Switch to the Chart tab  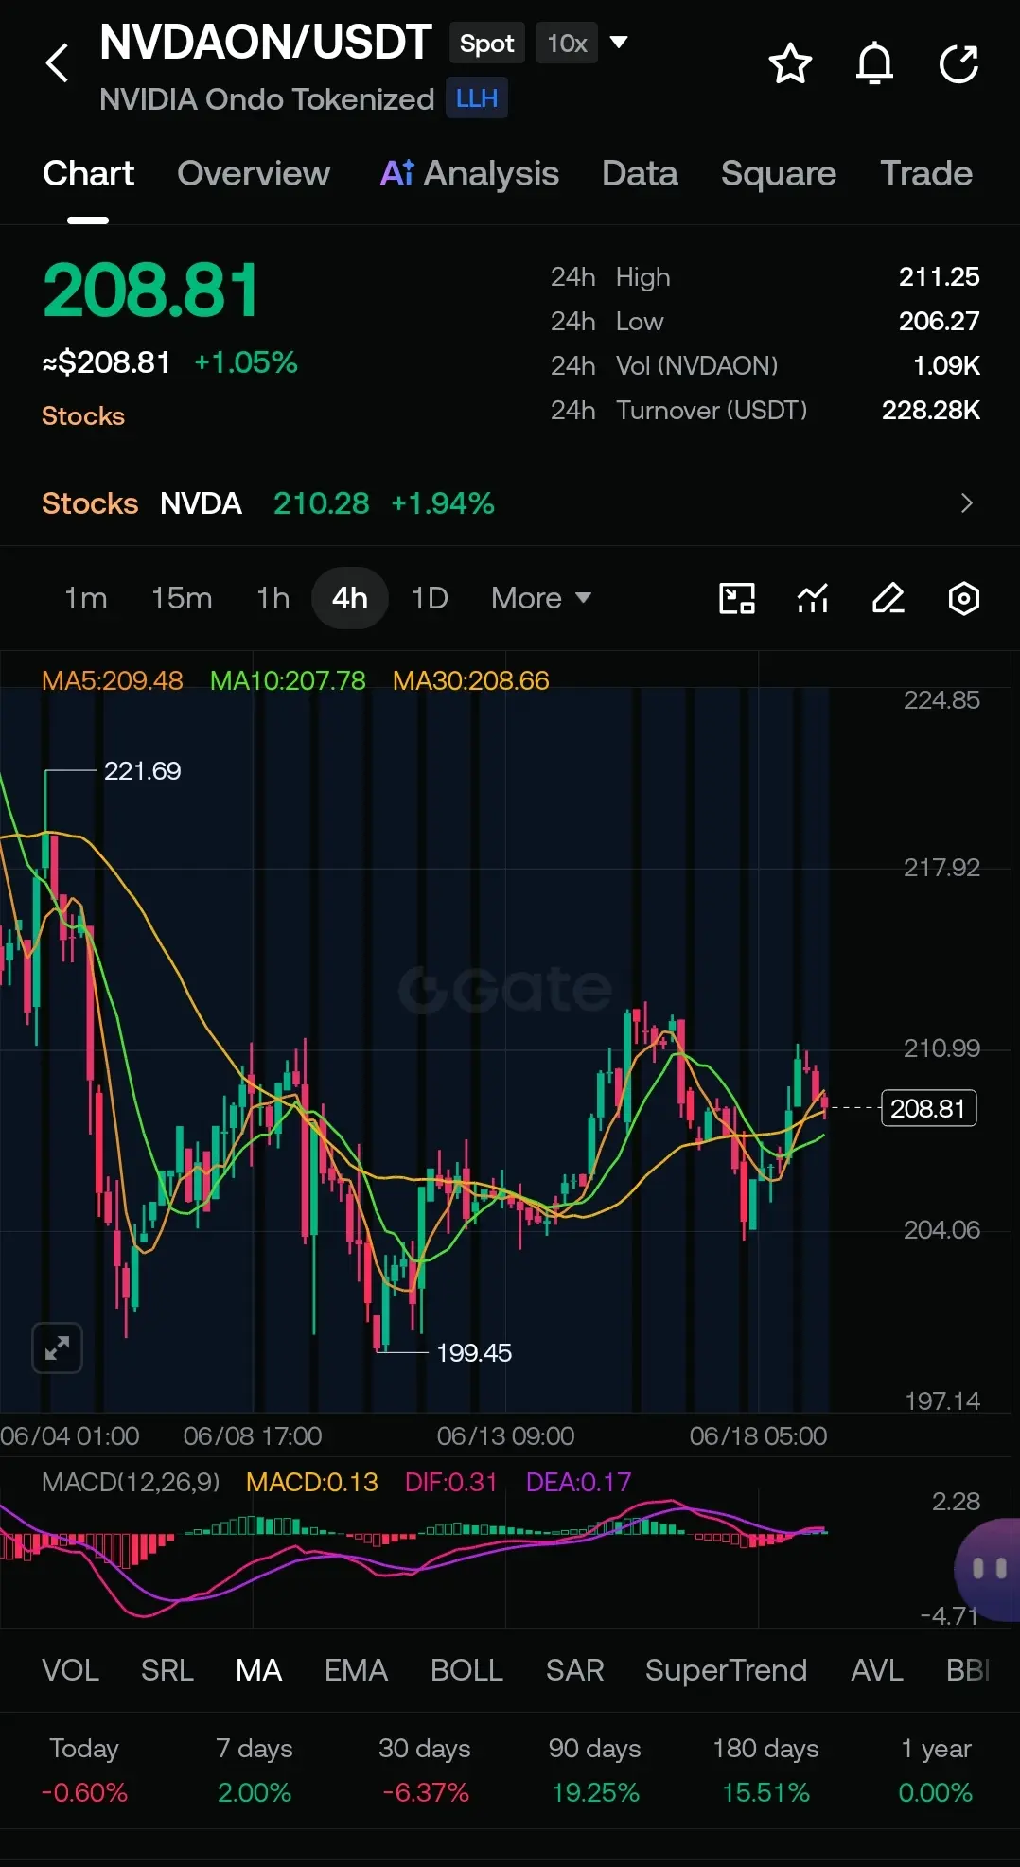[88, 174]
